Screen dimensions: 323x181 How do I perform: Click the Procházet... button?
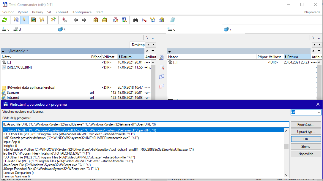click(305, 125)
